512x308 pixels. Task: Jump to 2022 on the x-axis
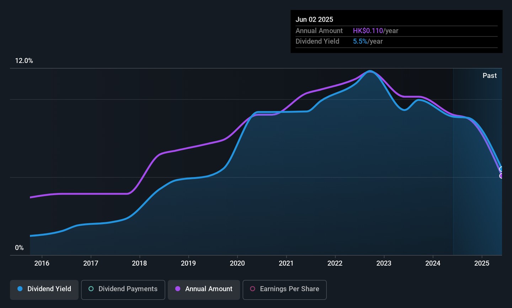coord(335,263)
